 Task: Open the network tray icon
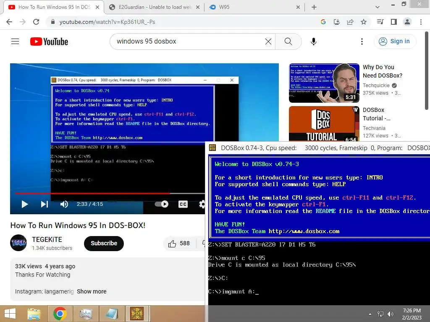click(380, 314)
